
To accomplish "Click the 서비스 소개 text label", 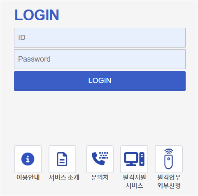I will click(x=64, y=177).
